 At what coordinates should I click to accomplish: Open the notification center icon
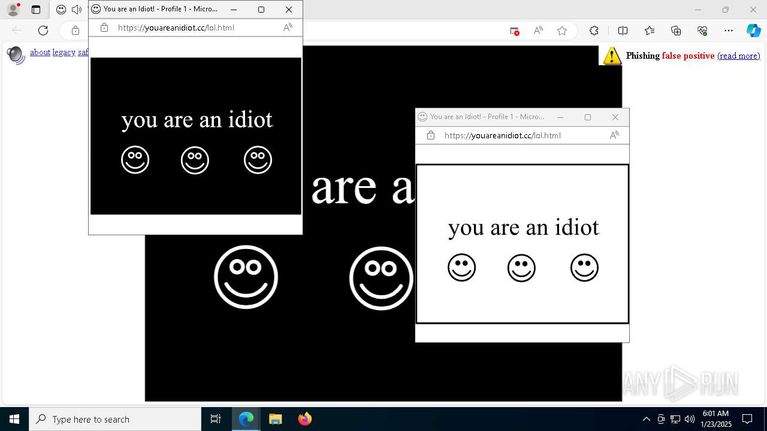click(x=747, y=419)
